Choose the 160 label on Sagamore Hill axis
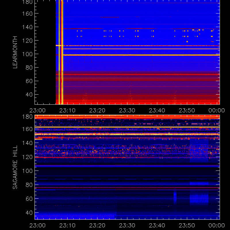230x230 pixels. 27,129
